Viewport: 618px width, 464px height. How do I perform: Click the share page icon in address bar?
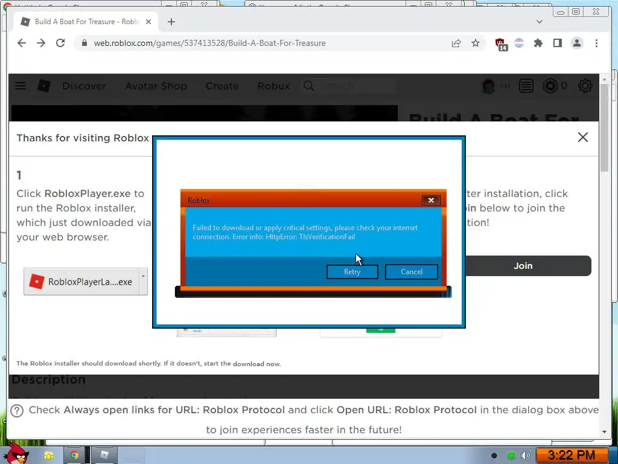[456, 43]
